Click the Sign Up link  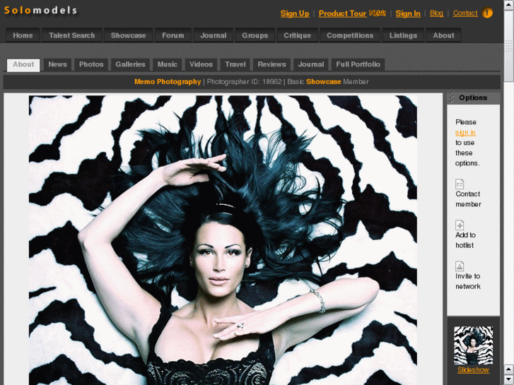294,13
